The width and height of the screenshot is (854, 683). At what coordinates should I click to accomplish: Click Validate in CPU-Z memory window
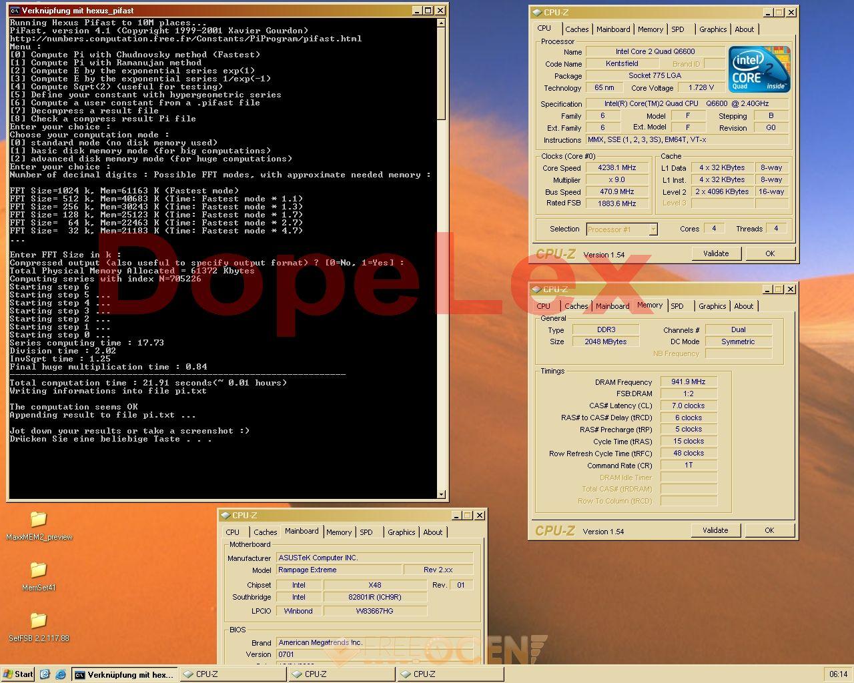(x=715, y=530)
